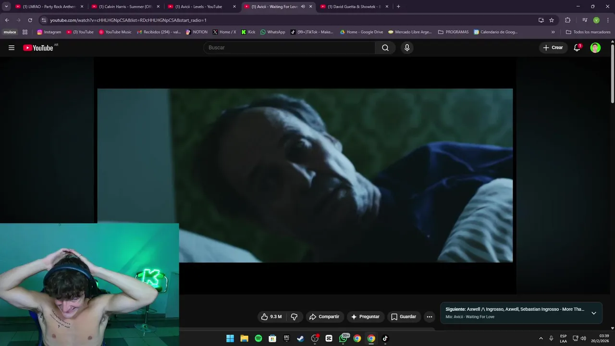Image resolution: width=615 pixels, height=346 pixels.
Task: Open the Mercado Libre bookmark
Action: (410, 32)
